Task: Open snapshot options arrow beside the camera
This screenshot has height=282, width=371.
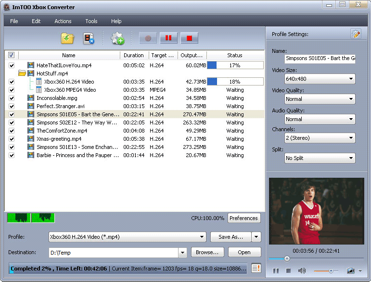Action: 360,271
